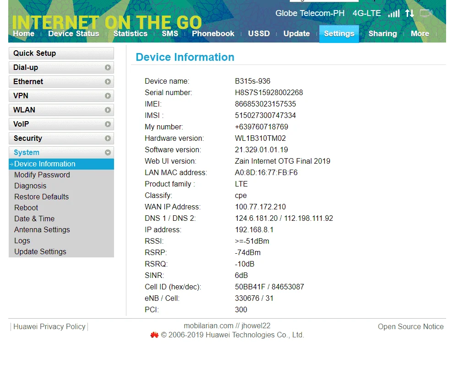Expand the VPN section arrow

108,96
